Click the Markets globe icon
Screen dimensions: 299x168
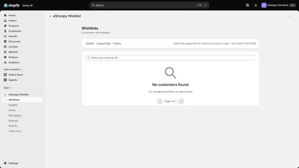[5, 52]
